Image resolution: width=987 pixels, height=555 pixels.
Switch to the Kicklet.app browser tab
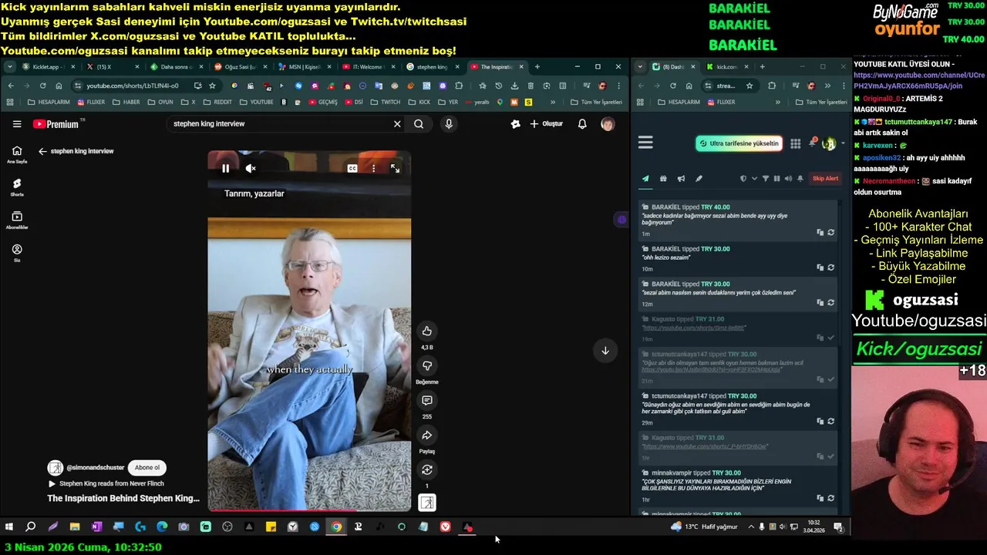pyautogui.click(x=48, y=66)
